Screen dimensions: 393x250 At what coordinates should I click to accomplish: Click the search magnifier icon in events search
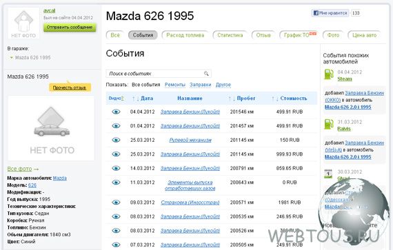[206, 74]
